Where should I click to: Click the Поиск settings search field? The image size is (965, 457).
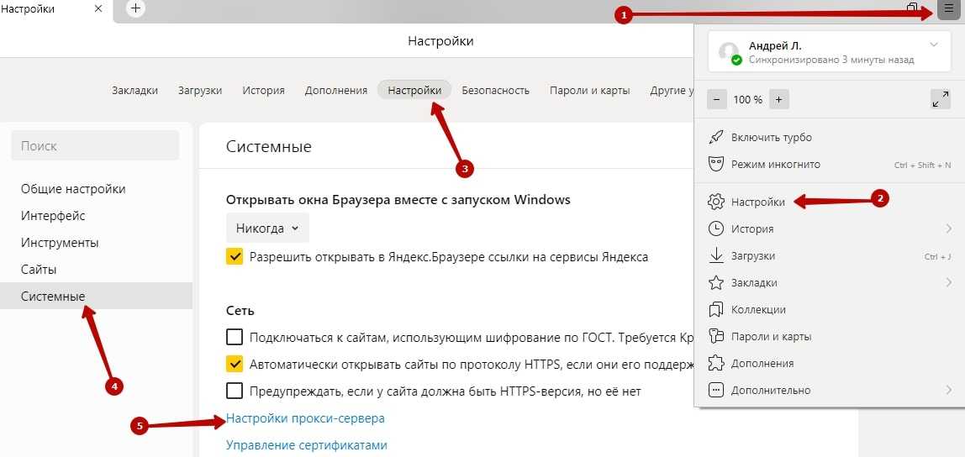(95, 146)
